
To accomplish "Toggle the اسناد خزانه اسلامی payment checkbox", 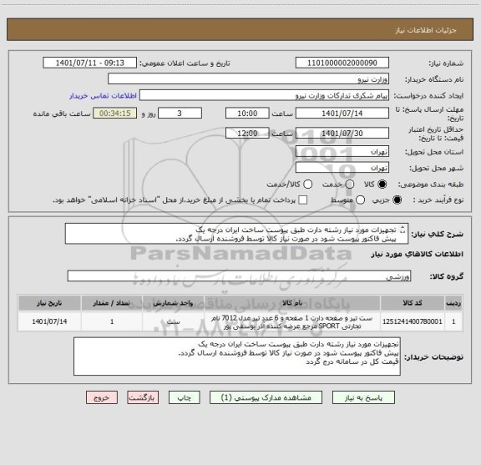I will (303, 200).
